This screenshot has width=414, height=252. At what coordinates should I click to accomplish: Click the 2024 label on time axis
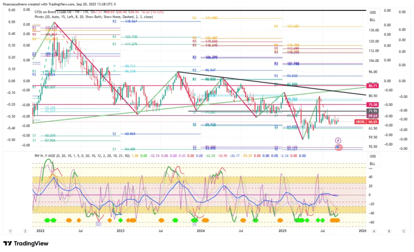tap(201, 231)
